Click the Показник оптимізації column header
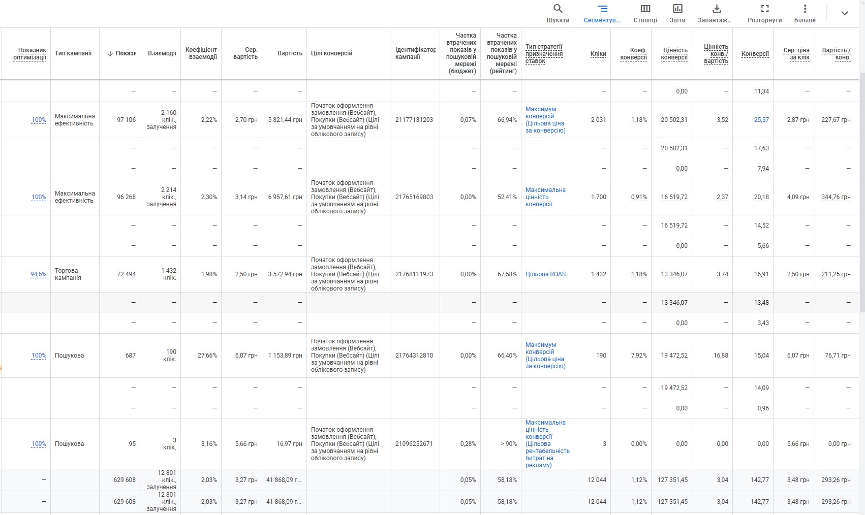This screenshot has height=515, width=865. coord(30,54)
